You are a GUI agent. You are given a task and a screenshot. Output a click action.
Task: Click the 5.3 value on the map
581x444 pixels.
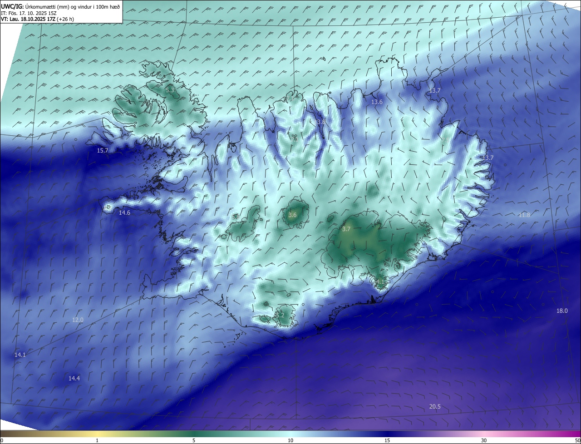[x=170, y=90]
